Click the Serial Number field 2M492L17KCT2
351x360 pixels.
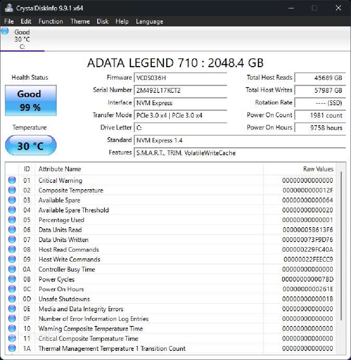[181, 90]
